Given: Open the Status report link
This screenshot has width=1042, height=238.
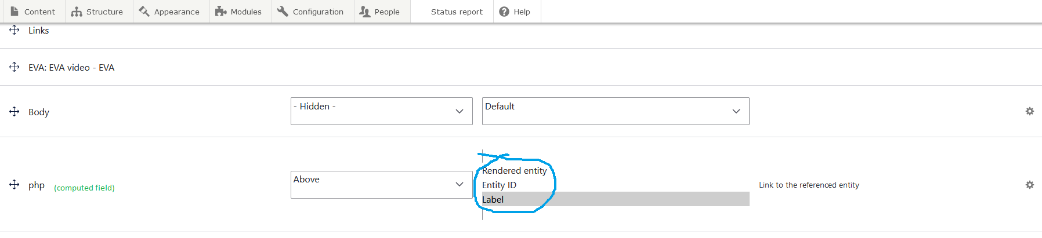Looking at the screenshot, I should pyautogui.click(x=457, y=12).
